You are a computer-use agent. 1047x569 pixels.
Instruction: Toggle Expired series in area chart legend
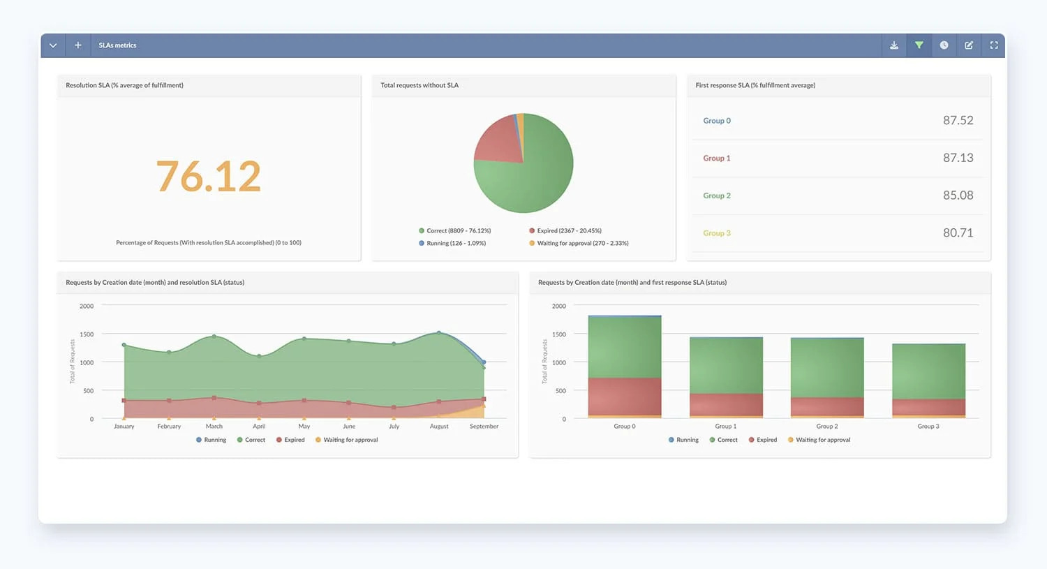point(290,440)
